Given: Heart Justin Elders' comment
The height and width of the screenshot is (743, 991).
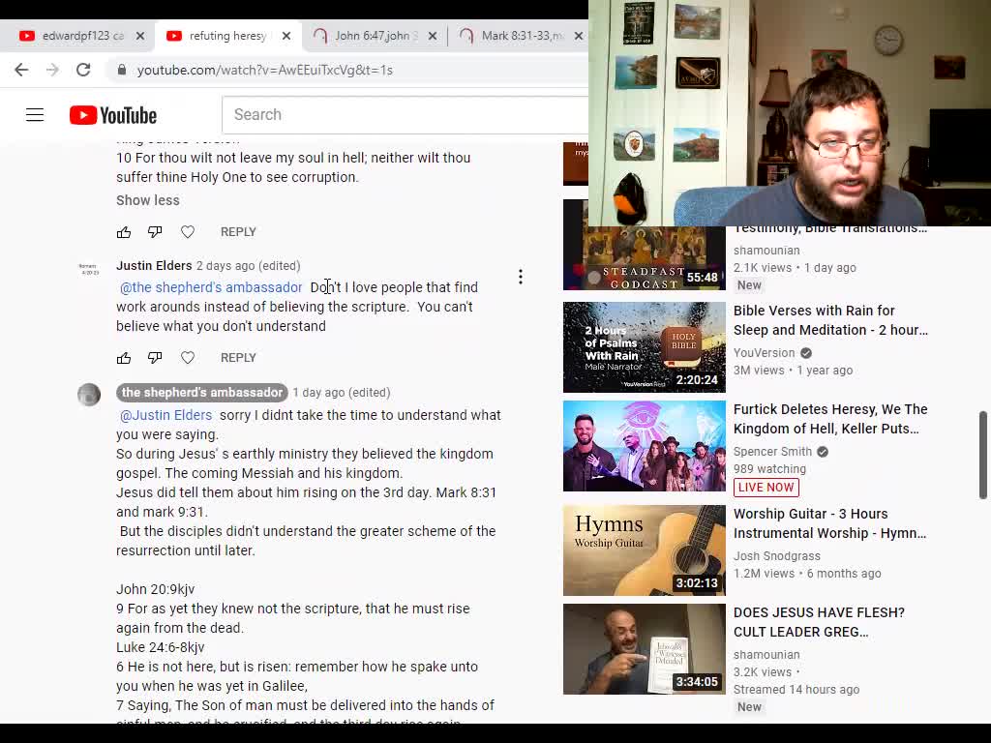Looking at the screenshot, I should click(x=188, y=358).
